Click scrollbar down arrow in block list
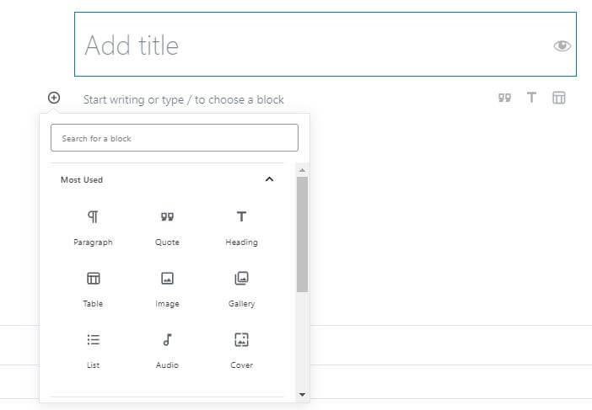The height and width of the screenshot is (410, 592). point(302,395)
